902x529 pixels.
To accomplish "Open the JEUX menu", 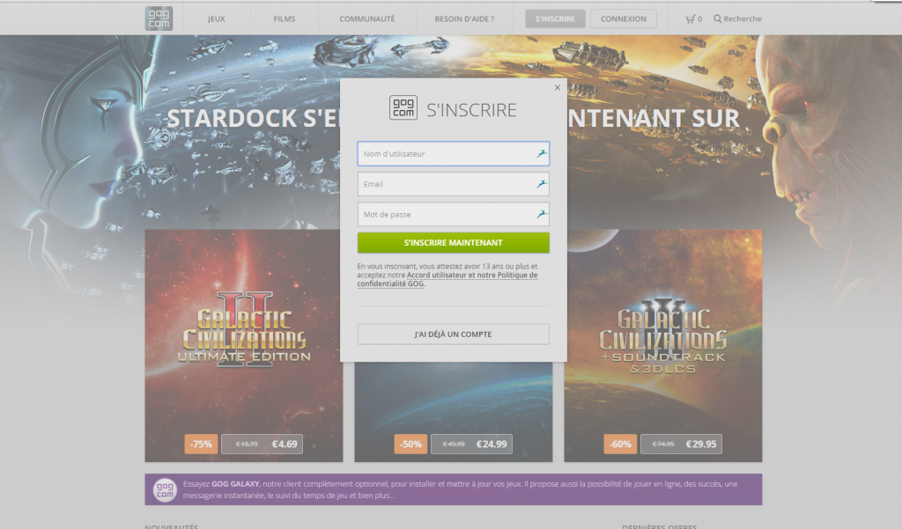I will click(x=216, y=18).
